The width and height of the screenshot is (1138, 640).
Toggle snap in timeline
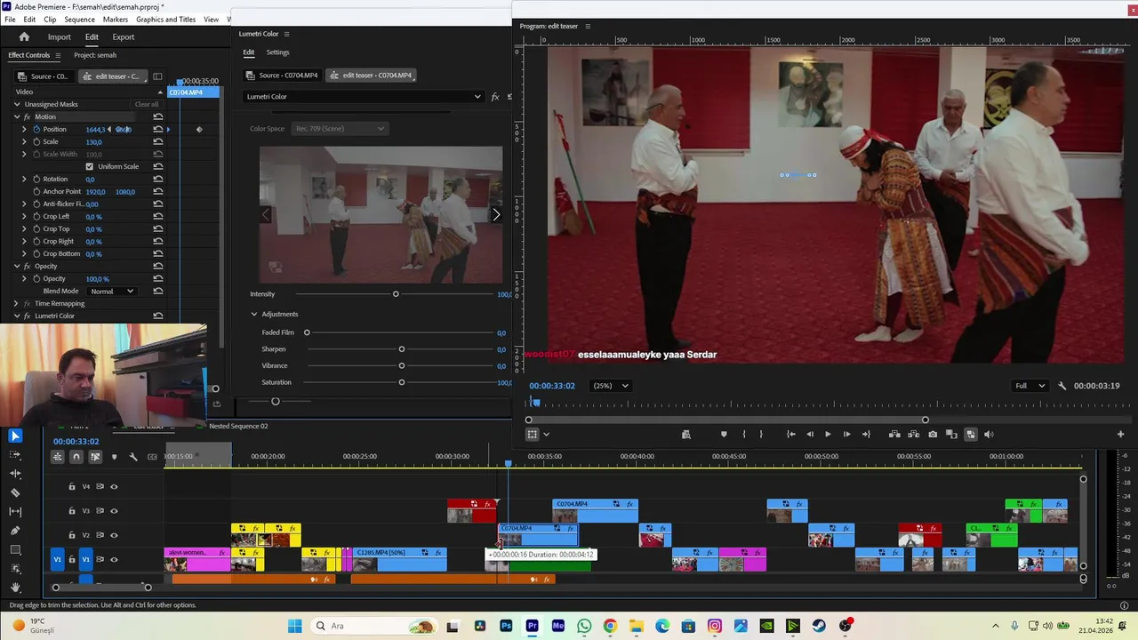[x=76, y=457]
